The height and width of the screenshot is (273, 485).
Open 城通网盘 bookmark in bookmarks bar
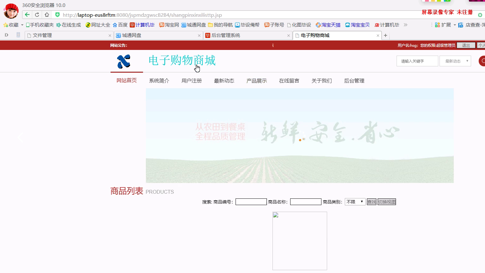point(194,25)
